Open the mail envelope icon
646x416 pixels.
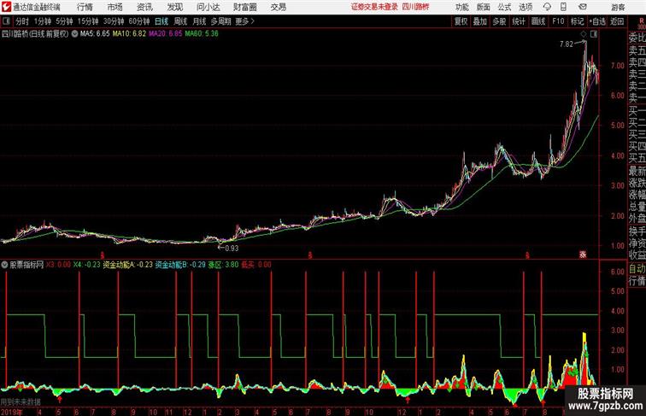coord(583,7)
